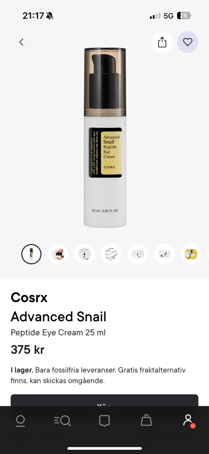Toggle the heart favorite button

pyautogui.click(x=188, y=42)
